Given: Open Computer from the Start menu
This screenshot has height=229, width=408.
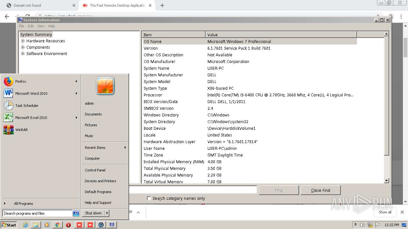Looking at the screenshot, I should coord(92,158).
